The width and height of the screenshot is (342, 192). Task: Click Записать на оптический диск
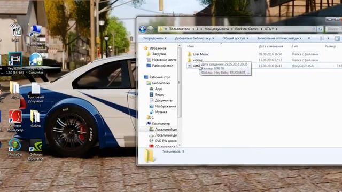tap(279, 38)
